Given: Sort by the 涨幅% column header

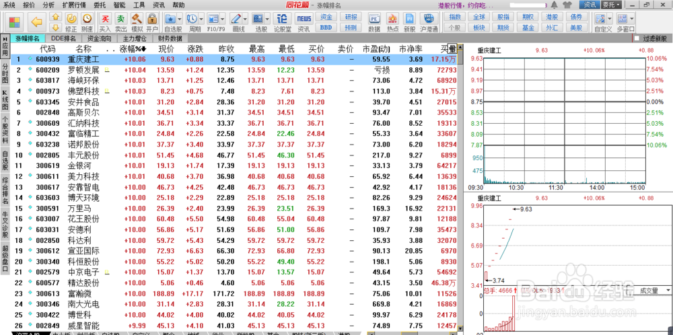Looking at the screenshot, I should (x=133, y=48).
